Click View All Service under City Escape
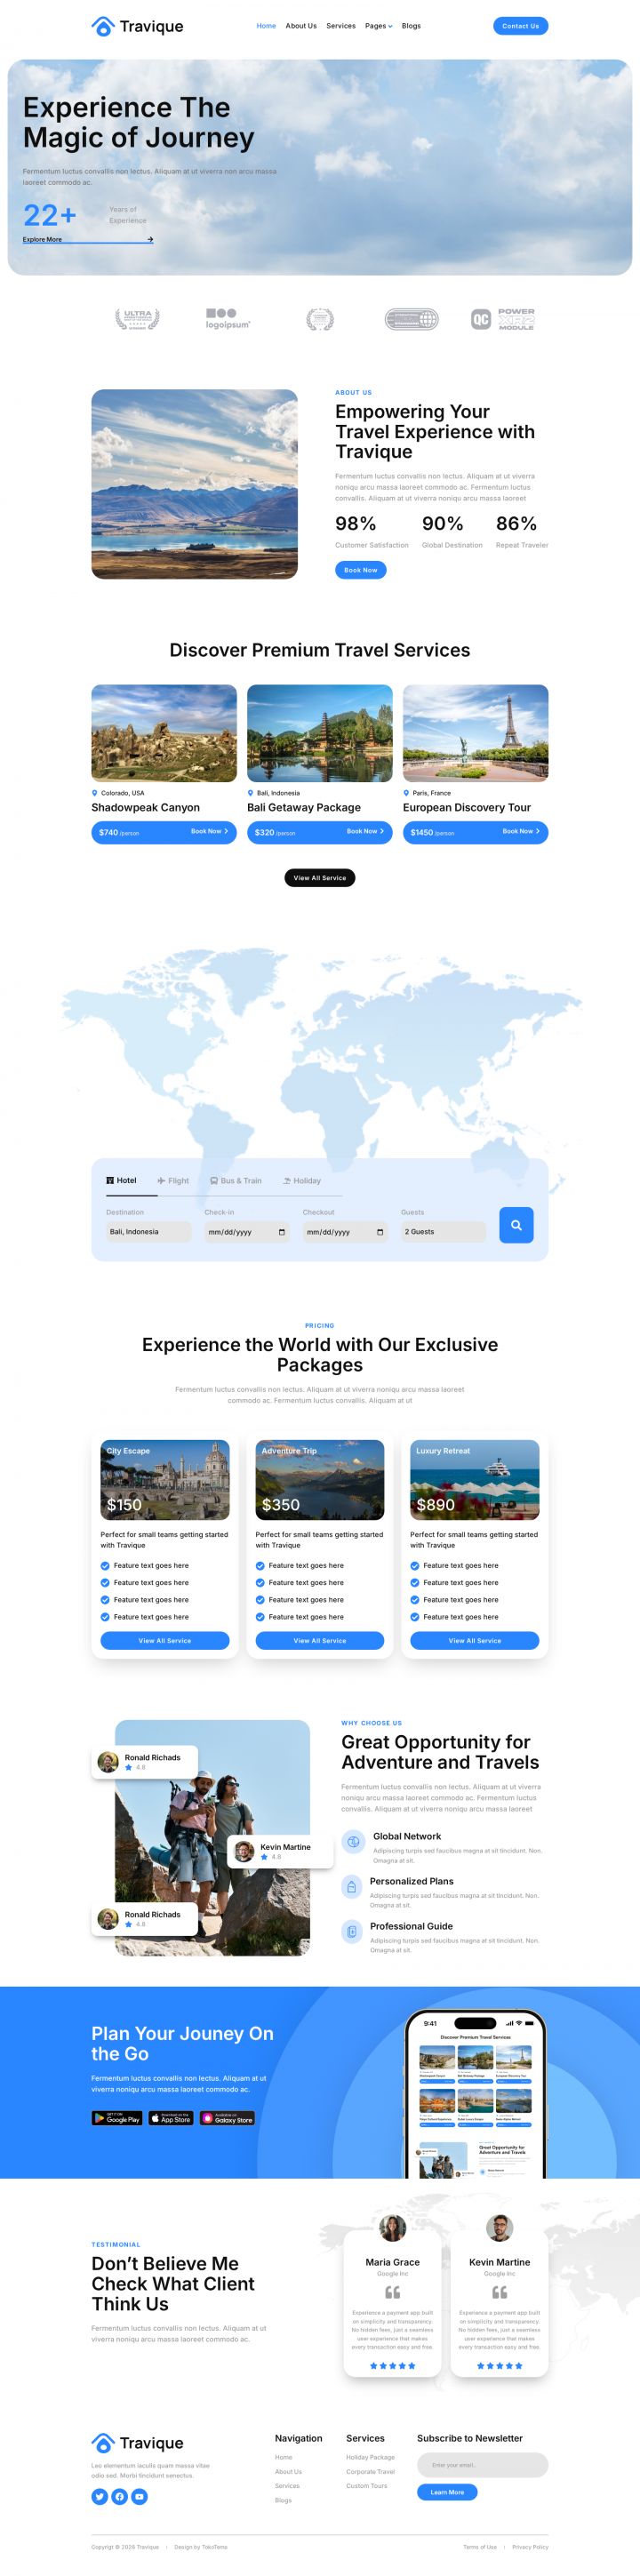This screenshot has height=2576, width=640. [165, 1641]
